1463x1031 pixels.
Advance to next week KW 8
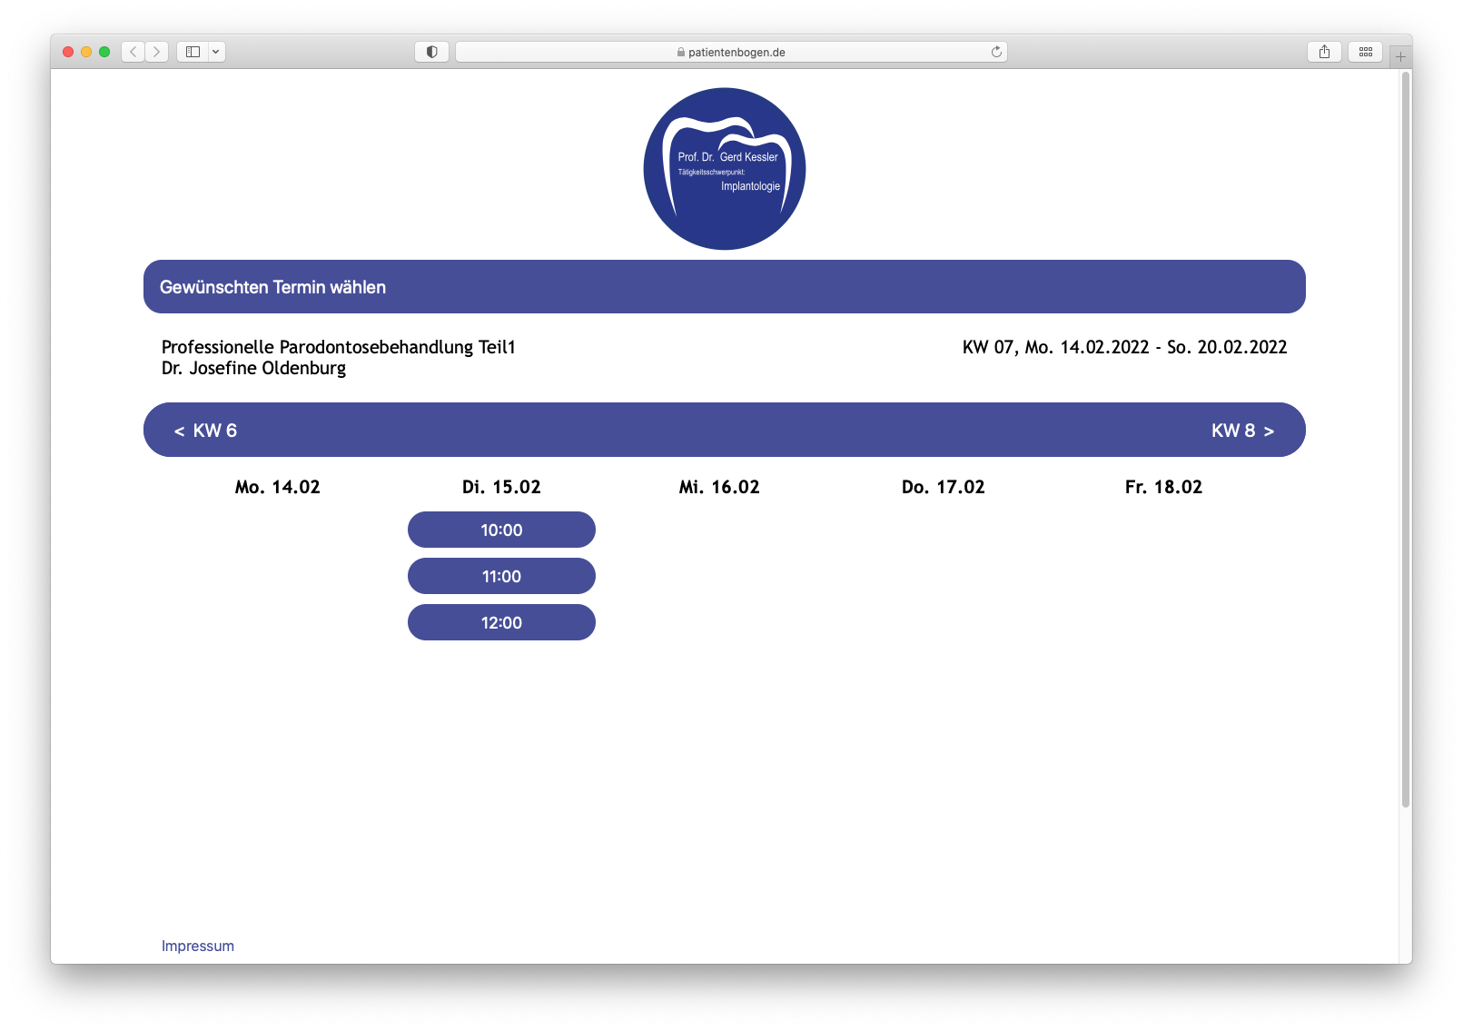[1242, 431]
